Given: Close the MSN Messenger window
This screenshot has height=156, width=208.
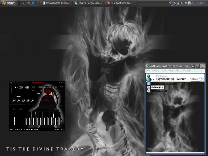Looking at the screenshot, I should tap(203, 66).
